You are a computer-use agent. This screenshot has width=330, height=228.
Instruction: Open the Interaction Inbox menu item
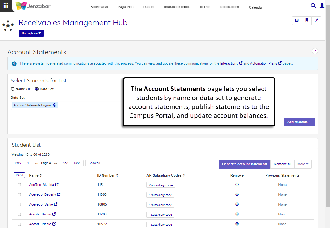coord(177,7)
